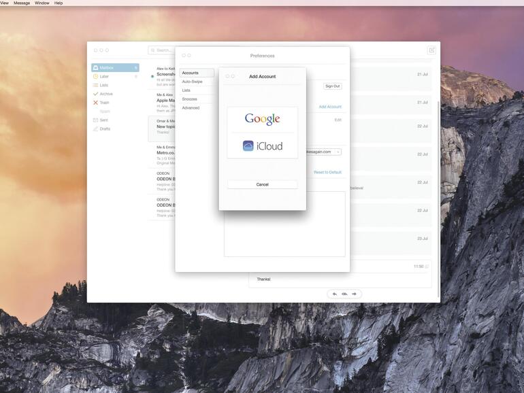
Task: Open the Metro.co email thread
Action: (x=161, y=155)
